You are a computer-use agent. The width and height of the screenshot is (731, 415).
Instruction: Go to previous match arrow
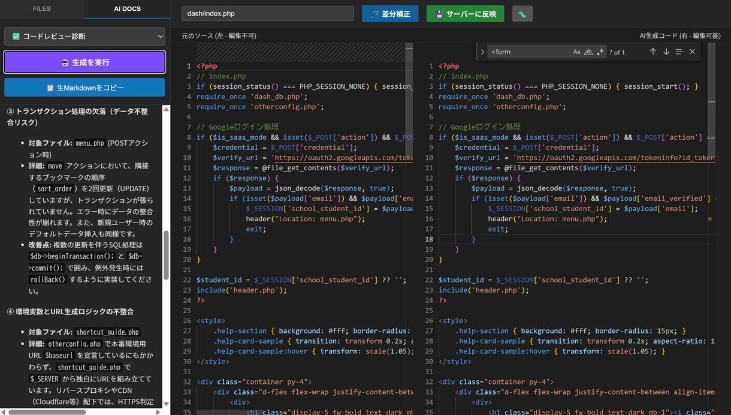coord(653,52)
